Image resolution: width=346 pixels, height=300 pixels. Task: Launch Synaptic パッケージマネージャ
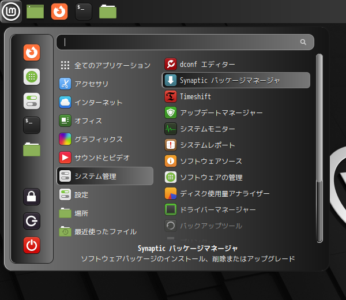pyautogui.click(x=236, y=80)
